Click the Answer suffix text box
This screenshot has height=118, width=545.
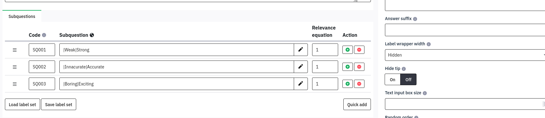coord(465,30)
